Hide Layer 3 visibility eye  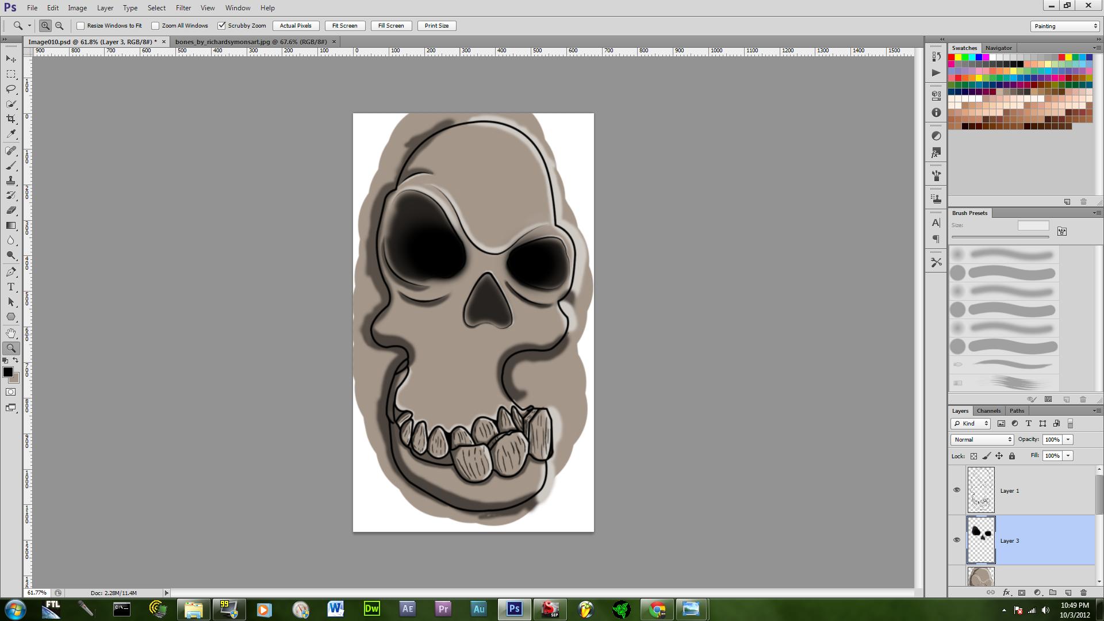(957, 540)
